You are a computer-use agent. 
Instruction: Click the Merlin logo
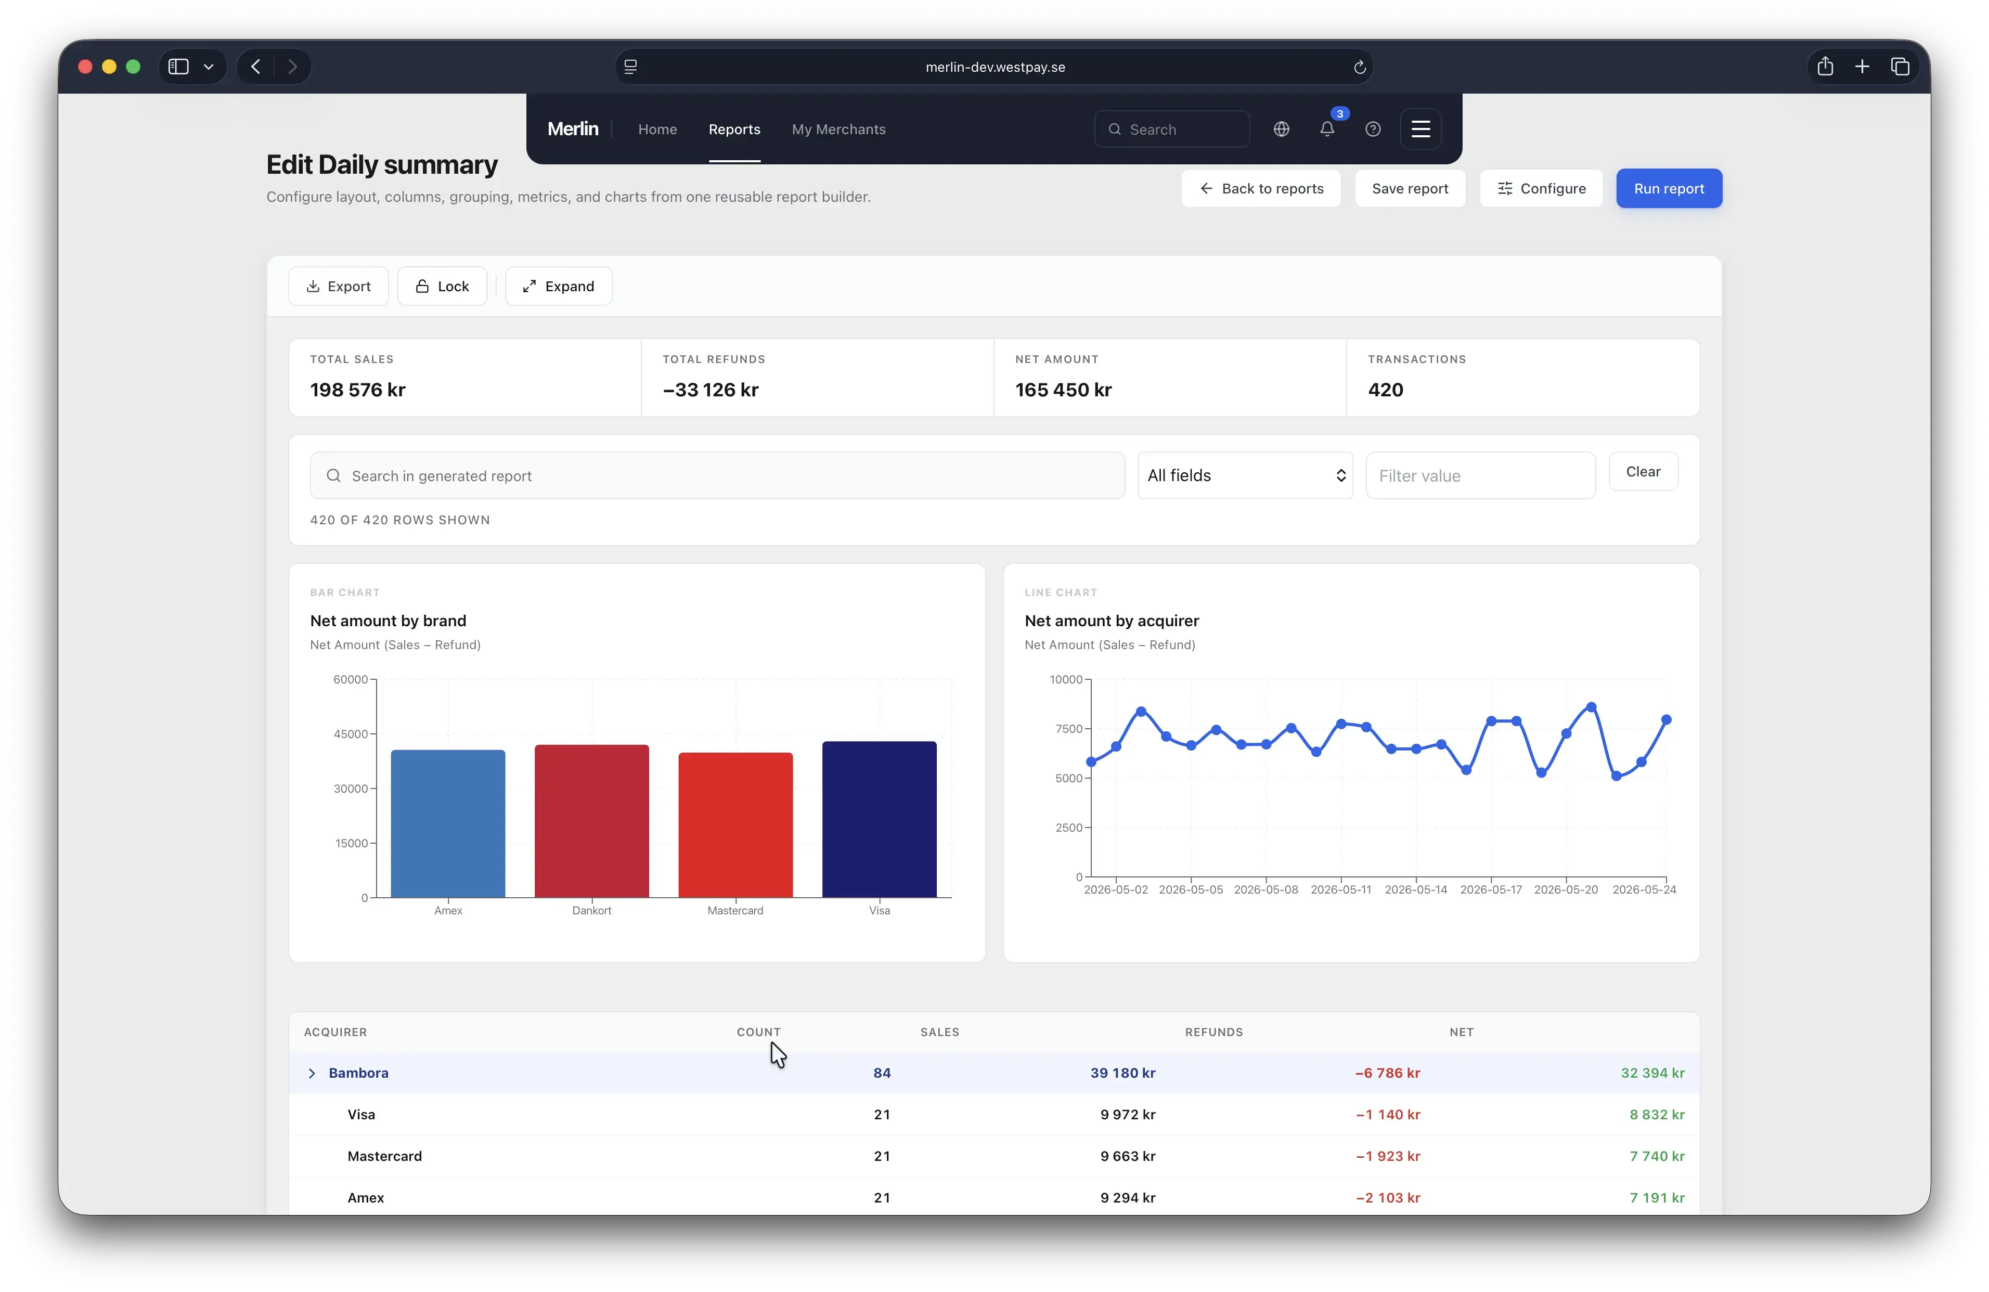click(x=573, y=128)
